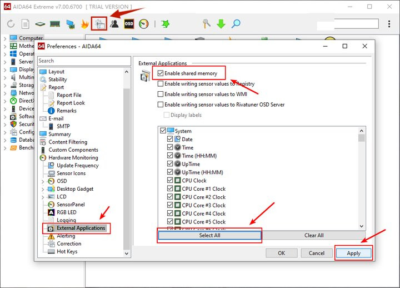Screen dimensions: 400x288
Task: Click the Apply button
Action: pyautogui.click(x=353, y=253)
